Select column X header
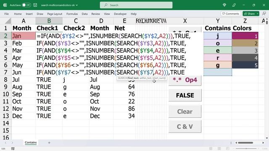 tap(185, 21)
